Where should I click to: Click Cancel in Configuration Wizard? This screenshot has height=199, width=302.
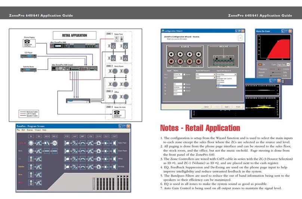pos(206,107)
